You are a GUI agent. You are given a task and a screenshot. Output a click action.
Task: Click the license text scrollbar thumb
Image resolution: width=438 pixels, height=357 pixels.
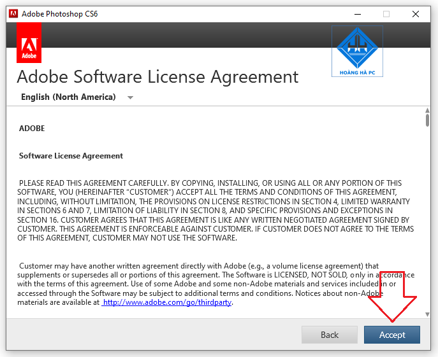pos(427,120)
